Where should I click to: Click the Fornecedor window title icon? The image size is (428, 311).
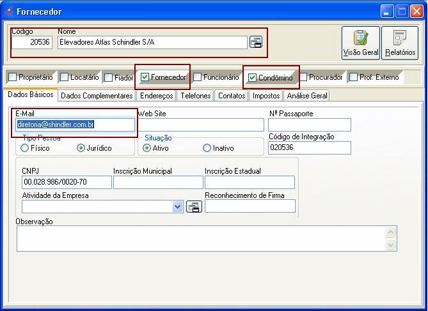click(8, 11)
